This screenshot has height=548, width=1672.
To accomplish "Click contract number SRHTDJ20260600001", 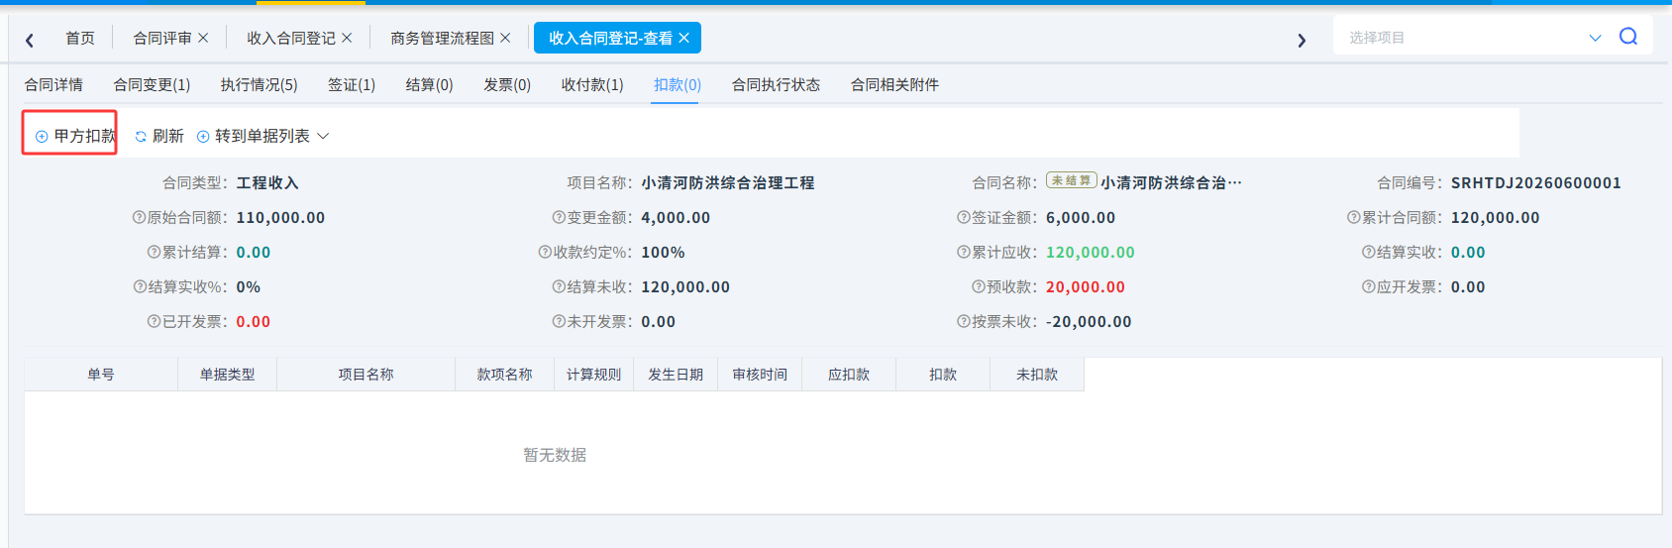I will click(1536, 182).
